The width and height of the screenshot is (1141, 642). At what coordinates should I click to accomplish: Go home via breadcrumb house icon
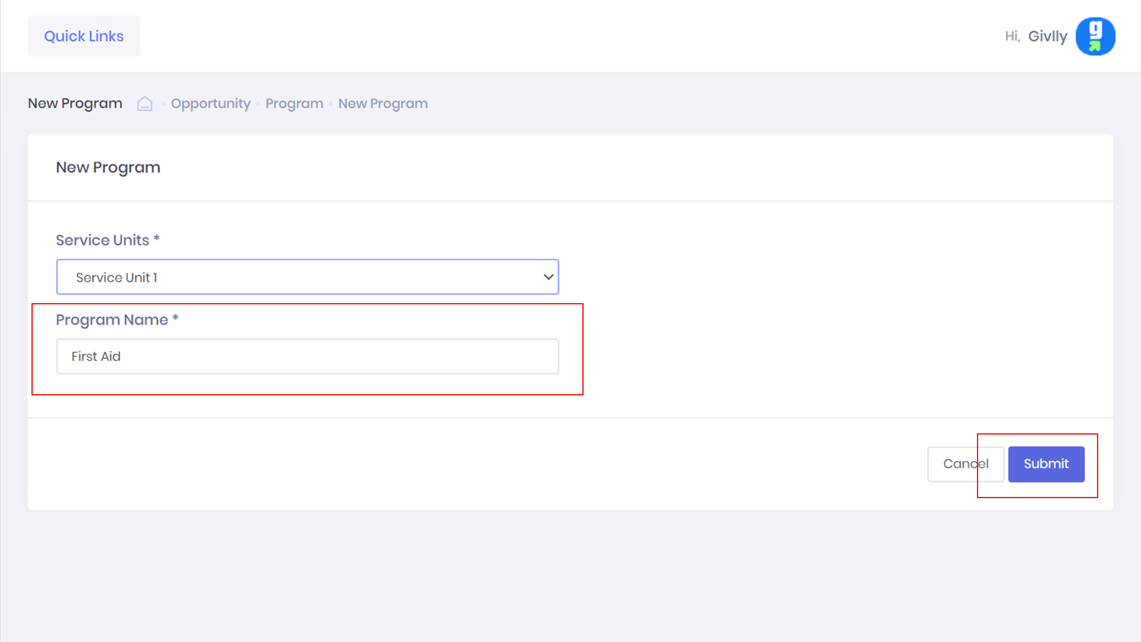[x=144, y=103]
